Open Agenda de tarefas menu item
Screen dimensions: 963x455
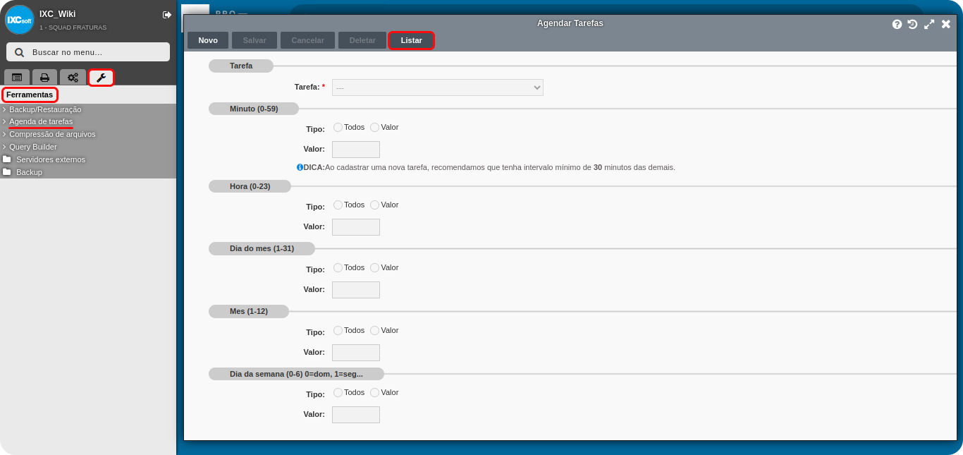coord(41,121)
